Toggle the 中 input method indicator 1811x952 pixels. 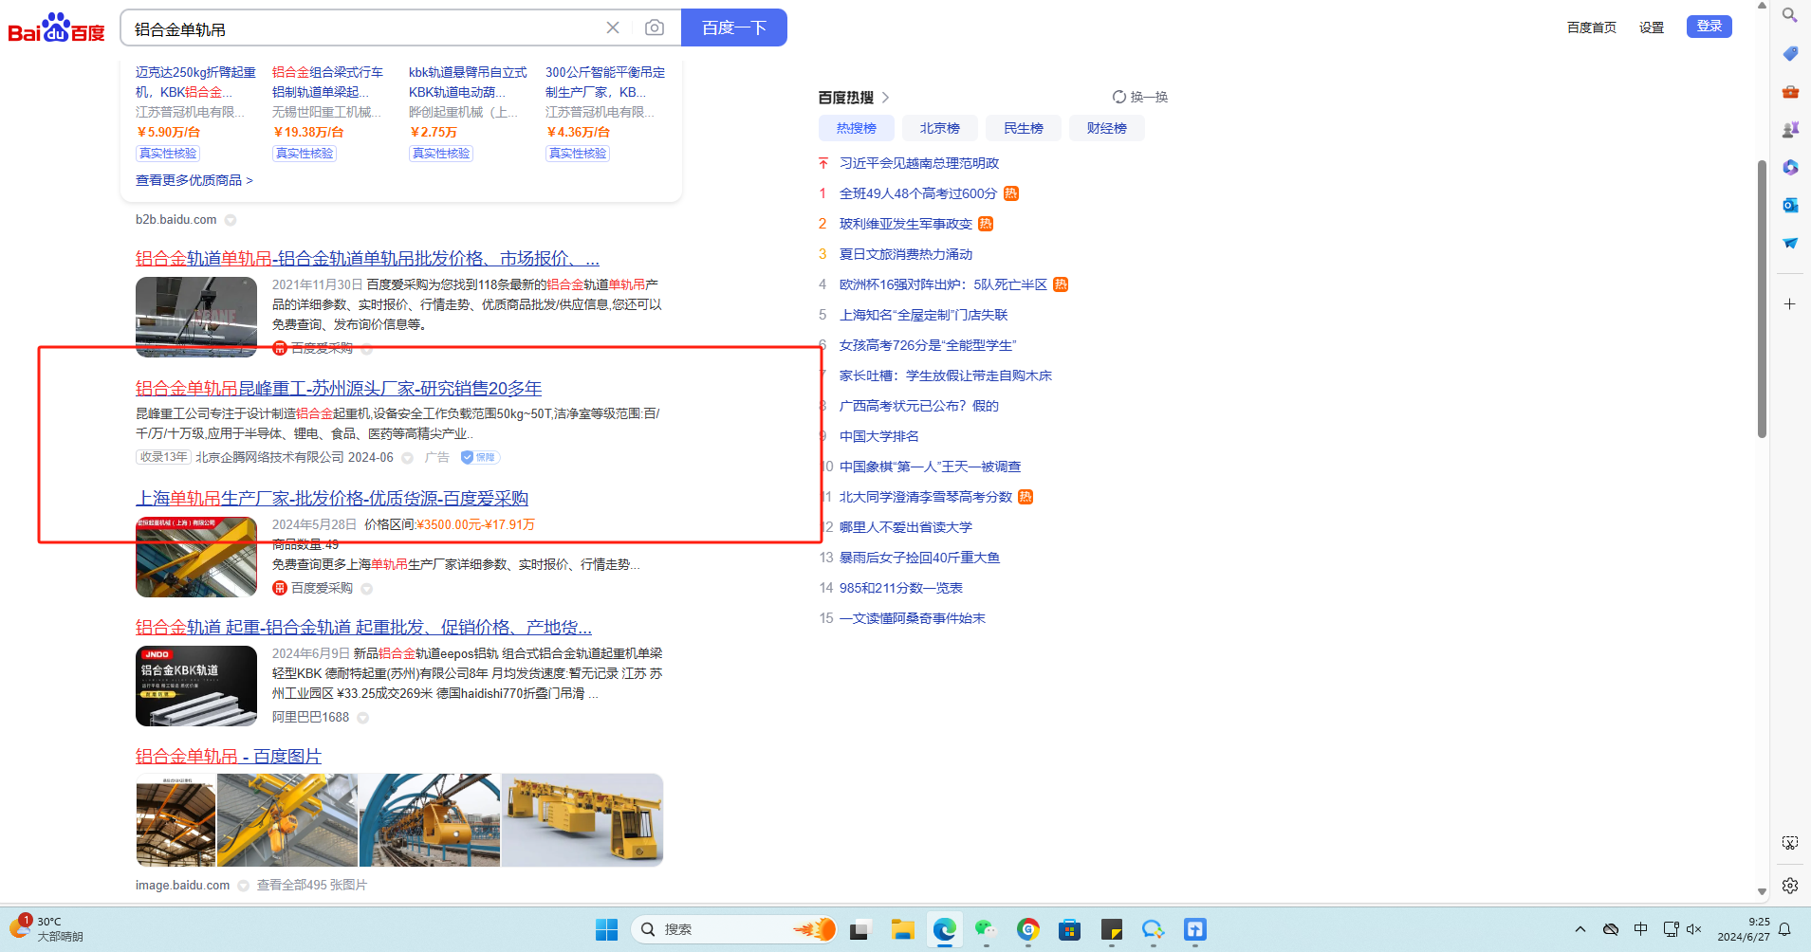coord(1641,929)
